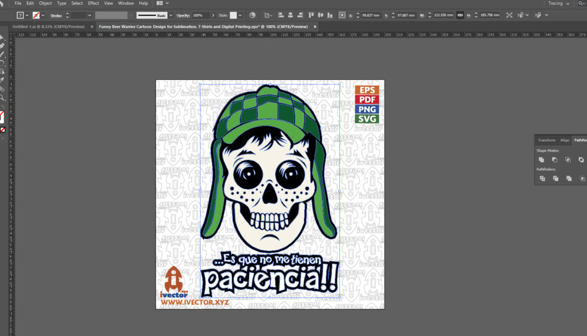
Task: Switch to the Align panel tab
Action: click(x=565, y=140)
